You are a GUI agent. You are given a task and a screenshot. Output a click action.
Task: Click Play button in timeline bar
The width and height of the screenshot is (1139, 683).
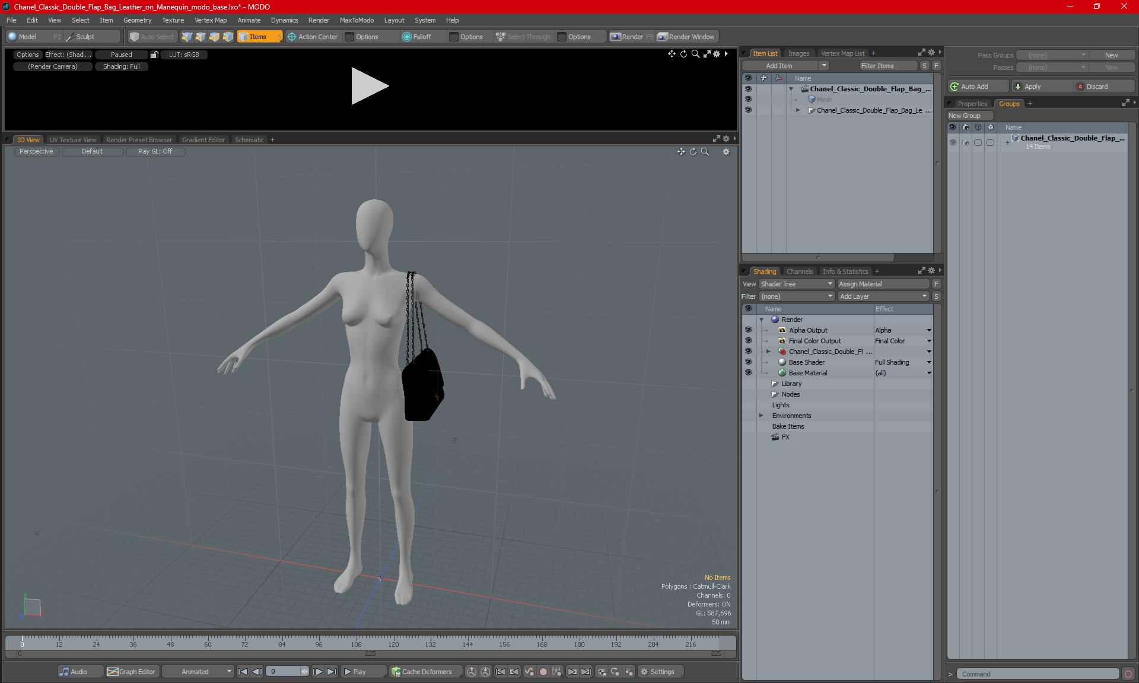pyautogui.click(x=364, y=672)
